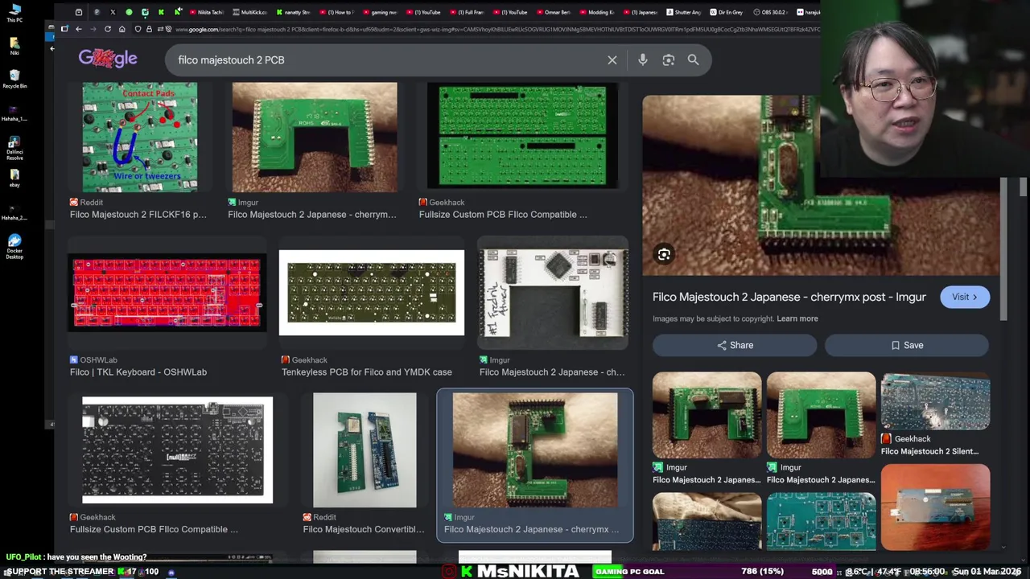Launch DaVinci Resolve desktop shortcut
The height and width of the screenshot is (579, 1030).
pos(14,148)
